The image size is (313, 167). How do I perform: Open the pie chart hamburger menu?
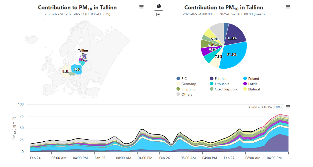288,7
